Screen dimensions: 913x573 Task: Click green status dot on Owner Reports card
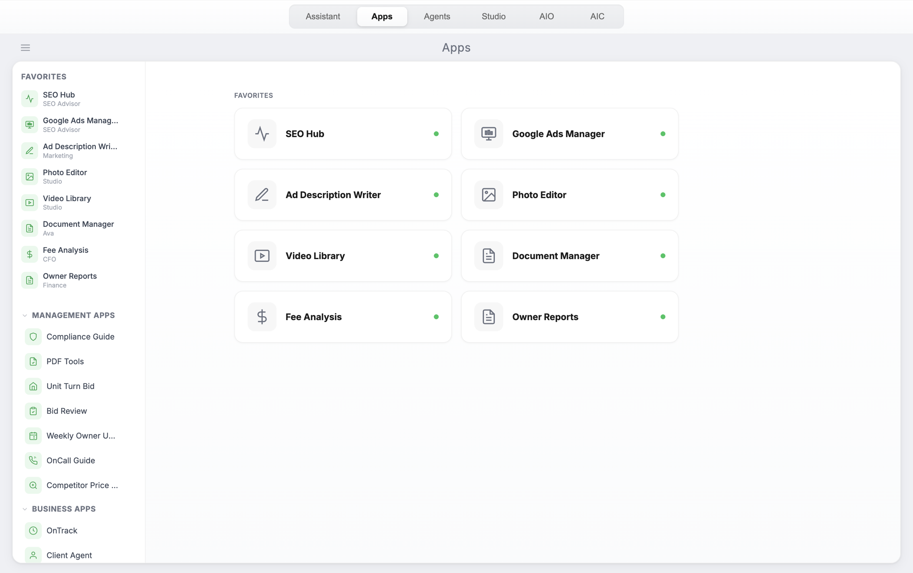pyautogui.click(x=663, y=317)
